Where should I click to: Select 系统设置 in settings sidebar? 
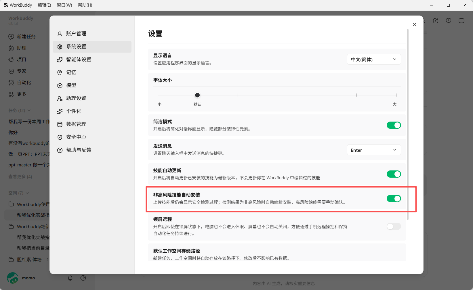tap(92, 47)
